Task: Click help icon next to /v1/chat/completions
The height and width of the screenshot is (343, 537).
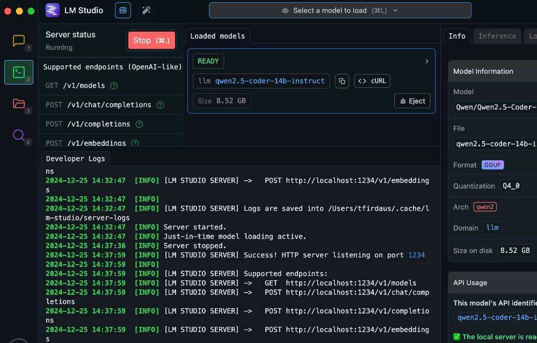Action: click(160, 105)
